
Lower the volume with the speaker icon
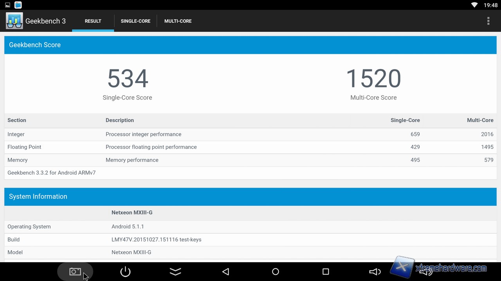[375, 272]
